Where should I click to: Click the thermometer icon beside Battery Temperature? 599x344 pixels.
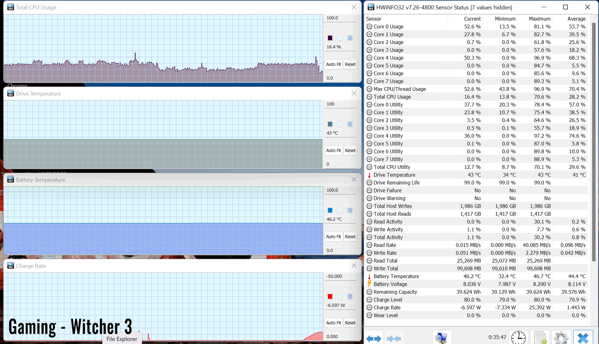tap(369, 276)
